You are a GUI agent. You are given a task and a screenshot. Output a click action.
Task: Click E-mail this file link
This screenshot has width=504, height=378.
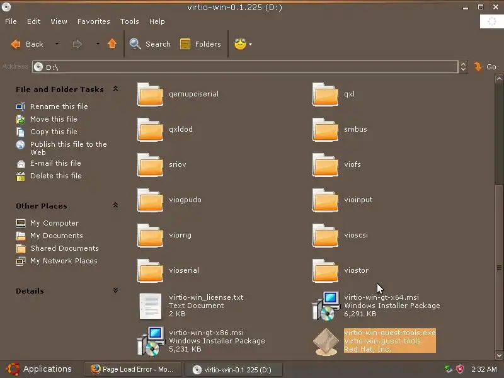pos(55,163)
